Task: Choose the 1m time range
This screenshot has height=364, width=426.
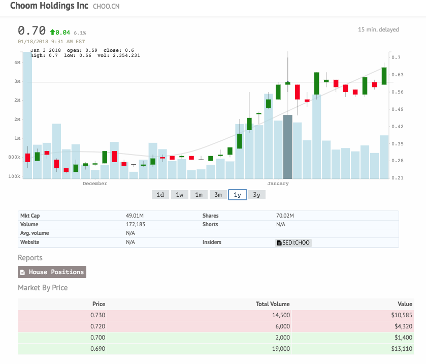Action: coord(199,195)
